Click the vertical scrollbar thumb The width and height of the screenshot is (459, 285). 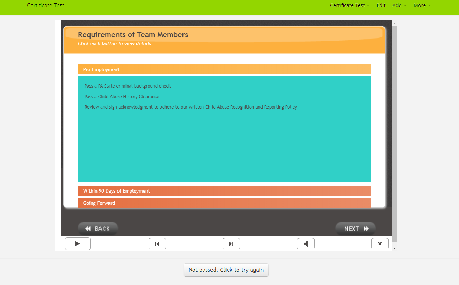pyautogui.click(x=394, y=133)
